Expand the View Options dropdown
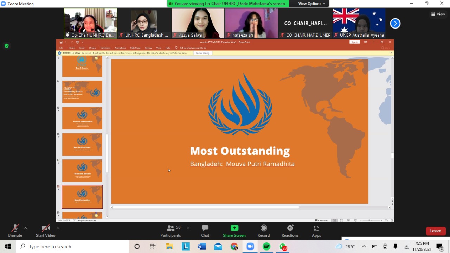The width and height of the screenshot is (450, 253). [x=311, y=4]
